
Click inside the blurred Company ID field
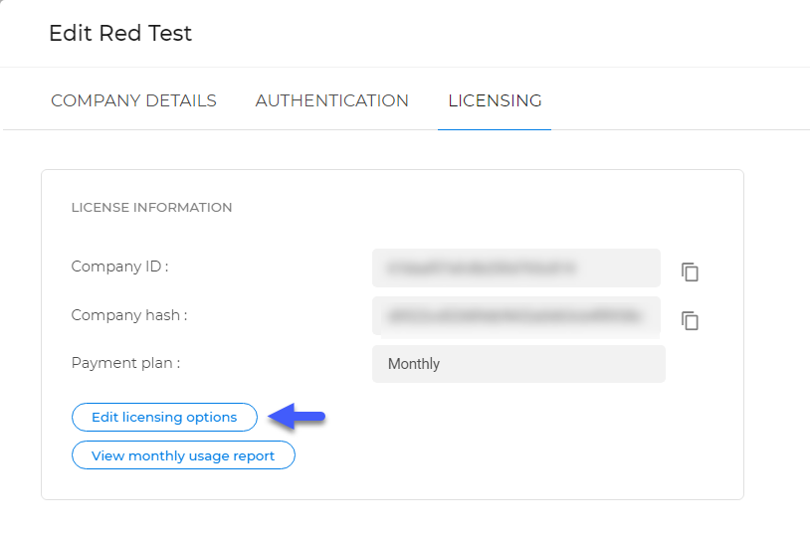click(x=516, y=268)
